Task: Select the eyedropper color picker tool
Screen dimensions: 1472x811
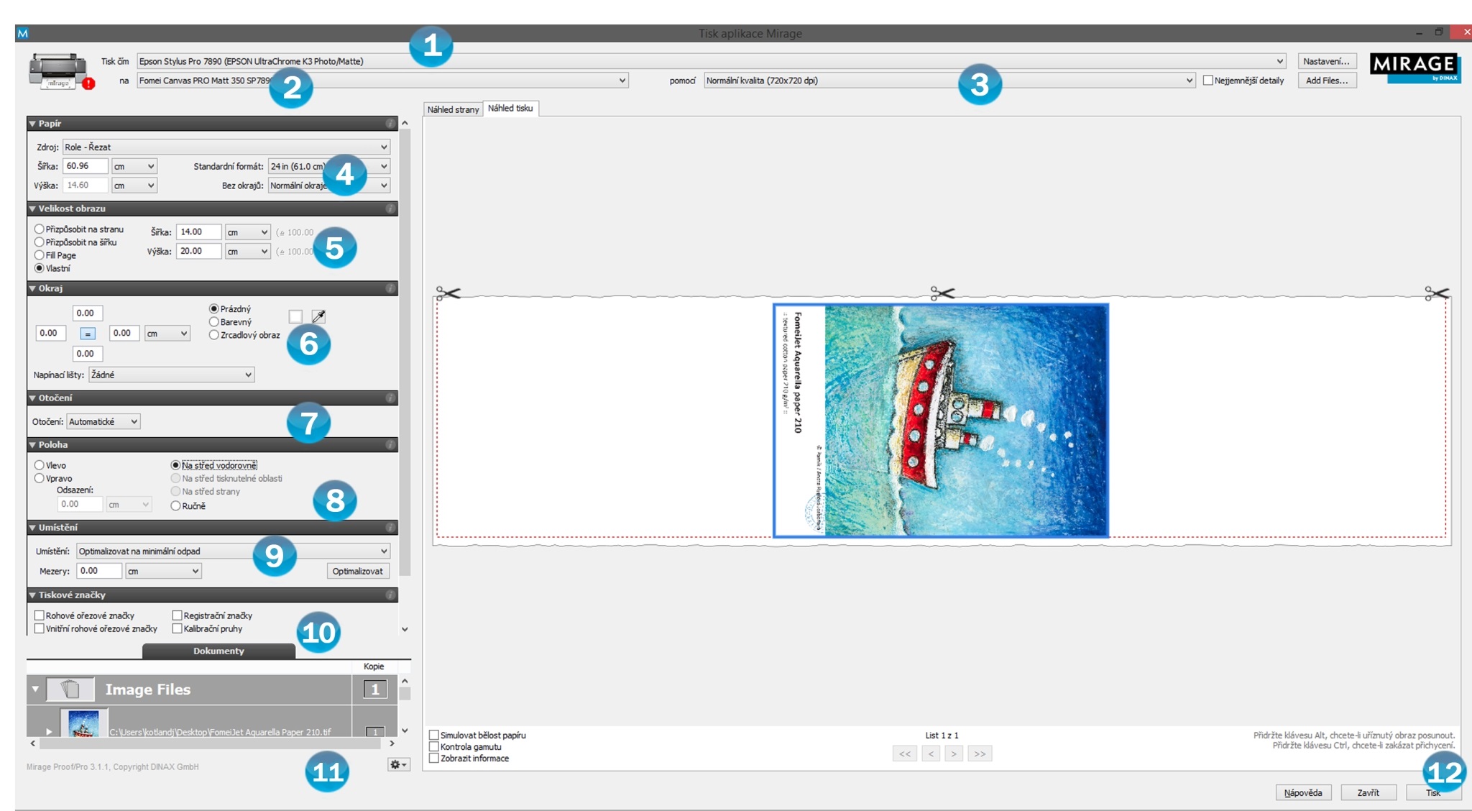Action: click(318, 316)
